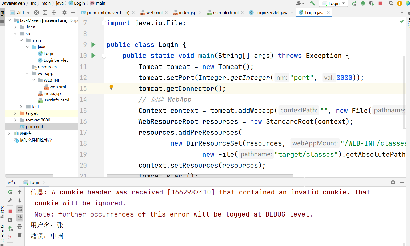The image size is (410, 246).
Task: Toggle the Bookmarks side panel
Action: tap(2, 233)
